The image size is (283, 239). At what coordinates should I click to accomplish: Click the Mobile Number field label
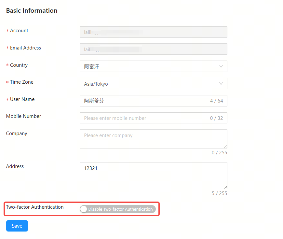(23, 116)
